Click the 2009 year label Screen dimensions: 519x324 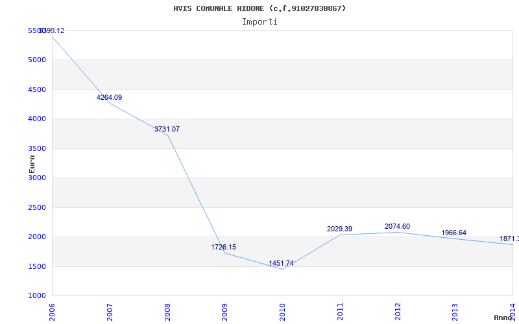tap(224, 312)
